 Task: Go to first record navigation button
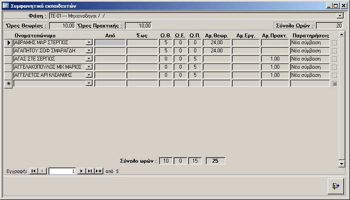(x=33, y=171)
